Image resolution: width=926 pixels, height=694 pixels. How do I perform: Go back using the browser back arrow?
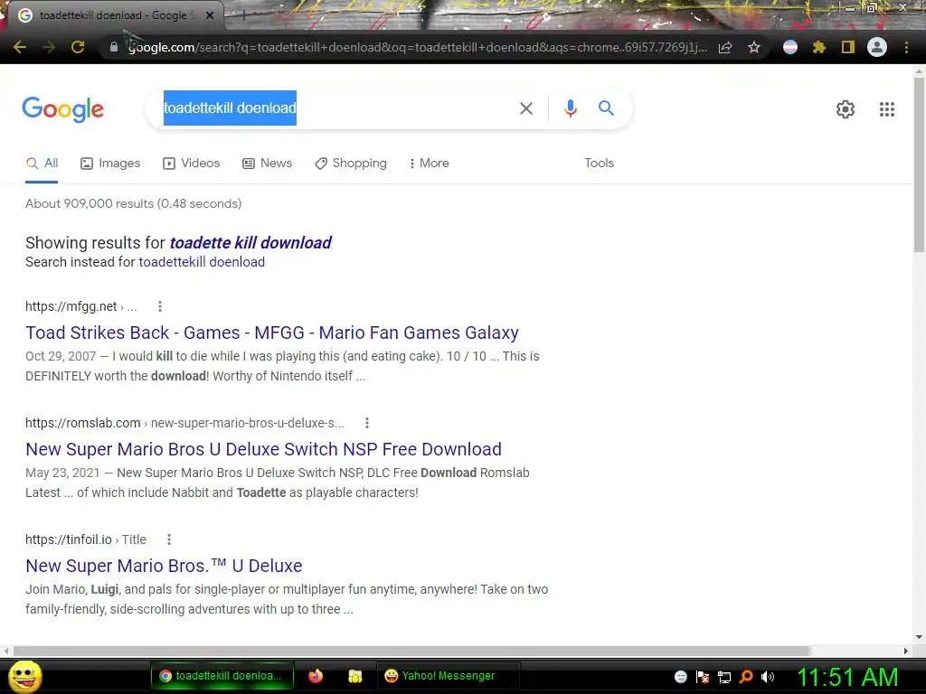click(20, 47)
